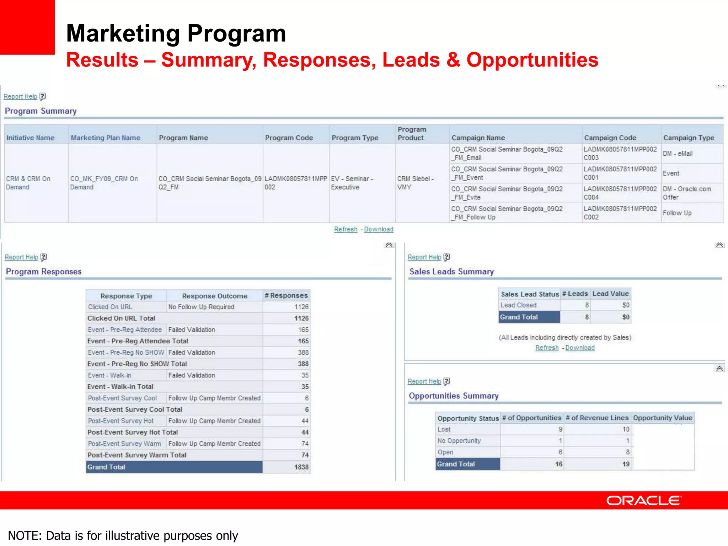Select the Post-Event Survey Hot row

click(x=121, y=421)
